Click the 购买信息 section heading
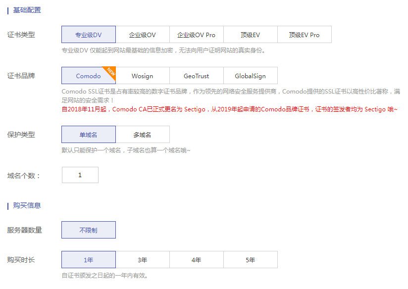 27,205
